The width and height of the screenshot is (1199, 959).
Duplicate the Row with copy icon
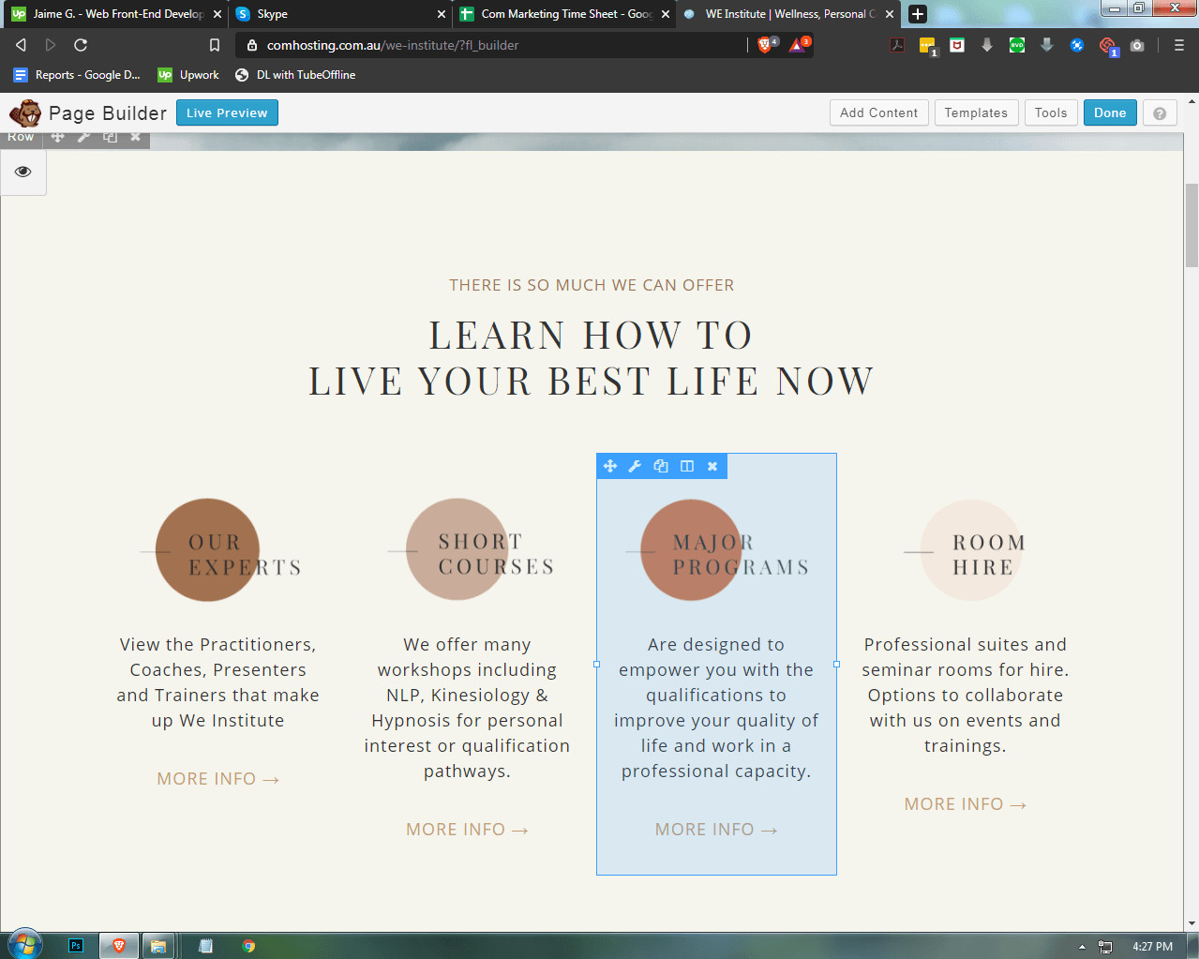pyautogui.click(x=110, y=137)
